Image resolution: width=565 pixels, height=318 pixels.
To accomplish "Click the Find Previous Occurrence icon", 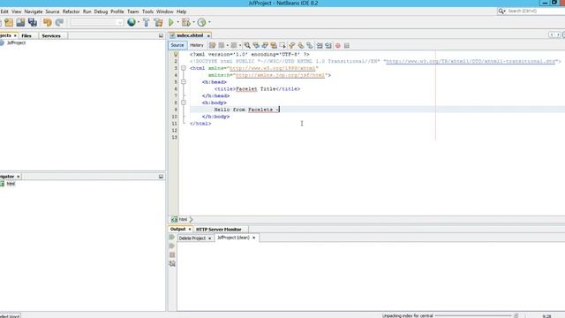I will [x=256, y=45].
